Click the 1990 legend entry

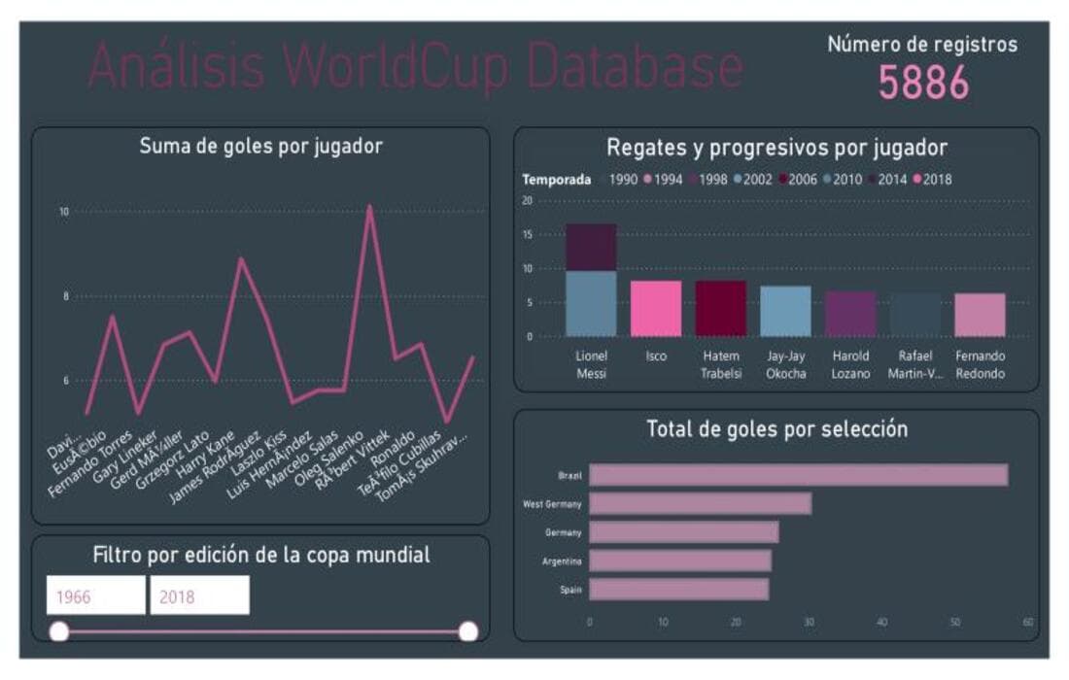[x=622, y=179]
